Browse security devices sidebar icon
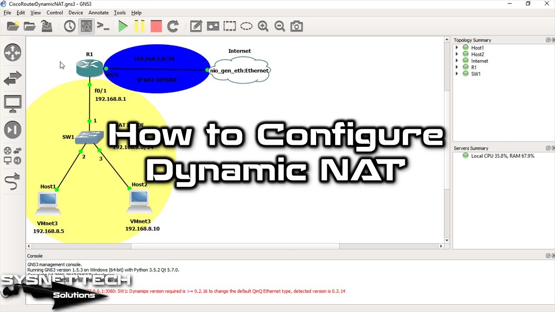The image size is (555, 312). point(13,130)
